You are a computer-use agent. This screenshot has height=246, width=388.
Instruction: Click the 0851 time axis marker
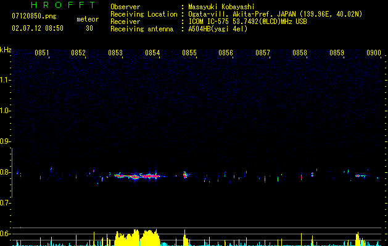(x=41, y=53)
